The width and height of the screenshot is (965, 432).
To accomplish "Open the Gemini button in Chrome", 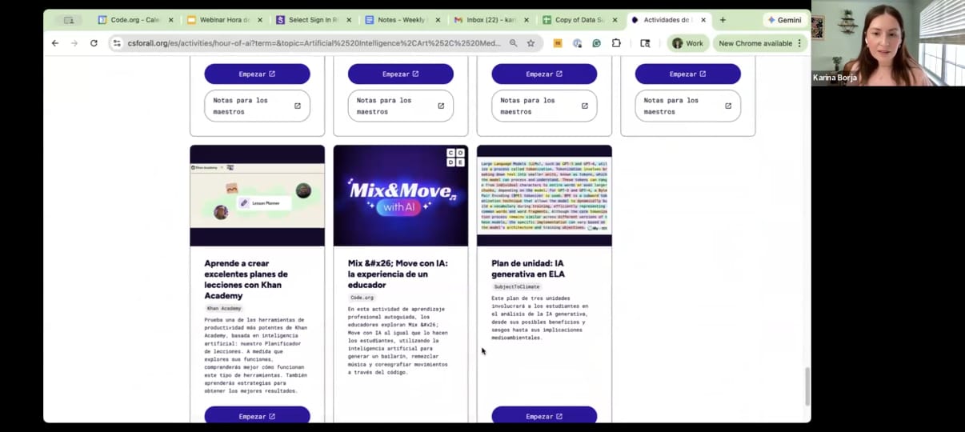I will click(784, 20).
